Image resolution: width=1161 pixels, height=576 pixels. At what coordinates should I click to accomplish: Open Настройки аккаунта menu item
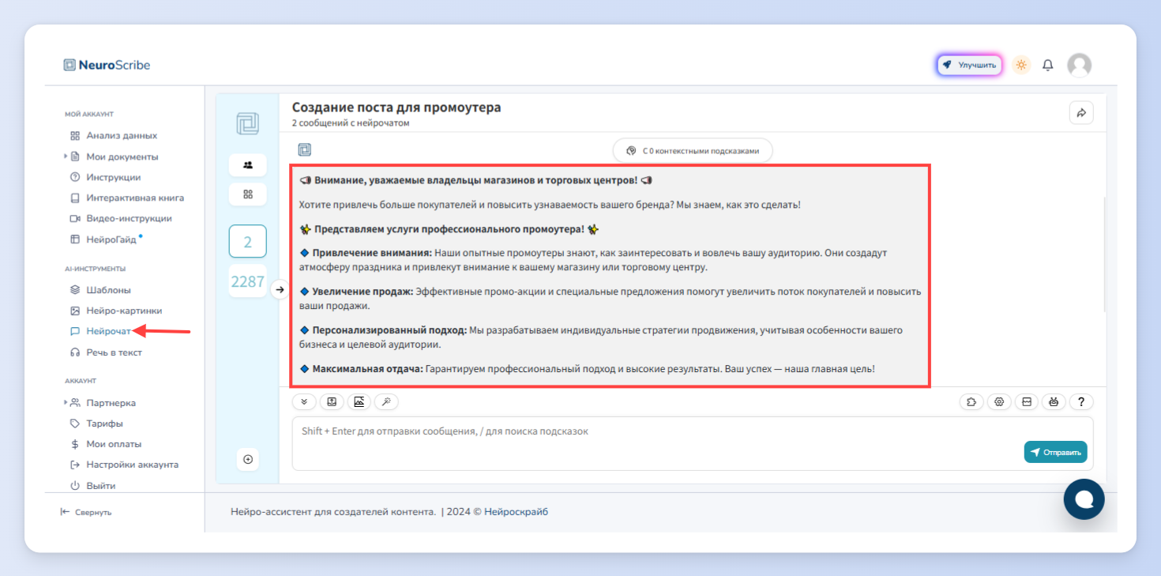(132, 465)
